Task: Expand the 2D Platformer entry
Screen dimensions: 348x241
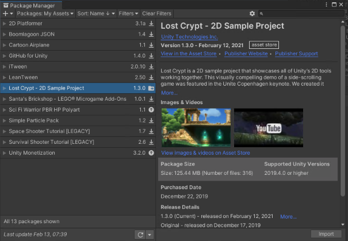Action: [x=4, y=24]
